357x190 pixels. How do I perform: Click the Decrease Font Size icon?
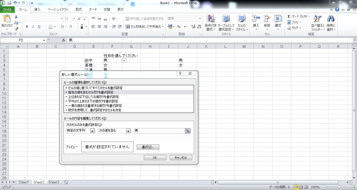pos(85,19)
